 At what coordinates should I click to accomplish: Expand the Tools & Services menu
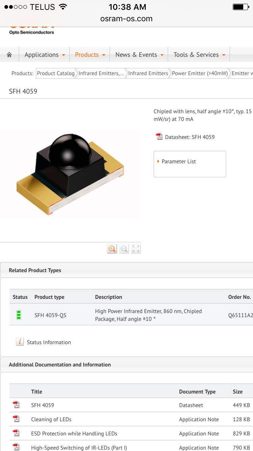pos(199,55)
